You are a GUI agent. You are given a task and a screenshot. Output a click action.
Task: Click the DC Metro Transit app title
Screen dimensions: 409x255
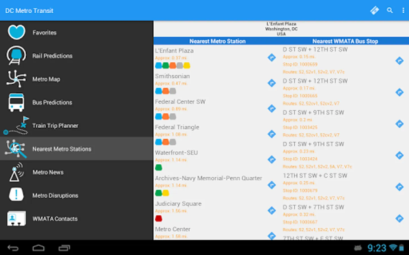pos(29,11)
